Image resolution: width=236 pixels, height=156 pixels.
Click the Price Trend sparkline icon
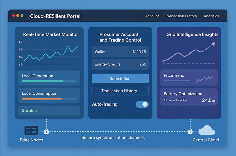(205, 79)
